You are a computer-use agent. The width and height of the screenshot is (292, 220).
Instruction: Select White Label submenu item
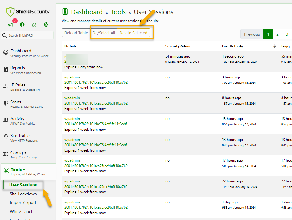coord(21,211)
